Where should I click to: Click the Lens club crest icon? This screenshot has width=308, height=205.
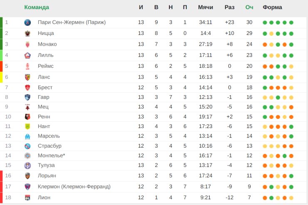(x=27, y=77)
